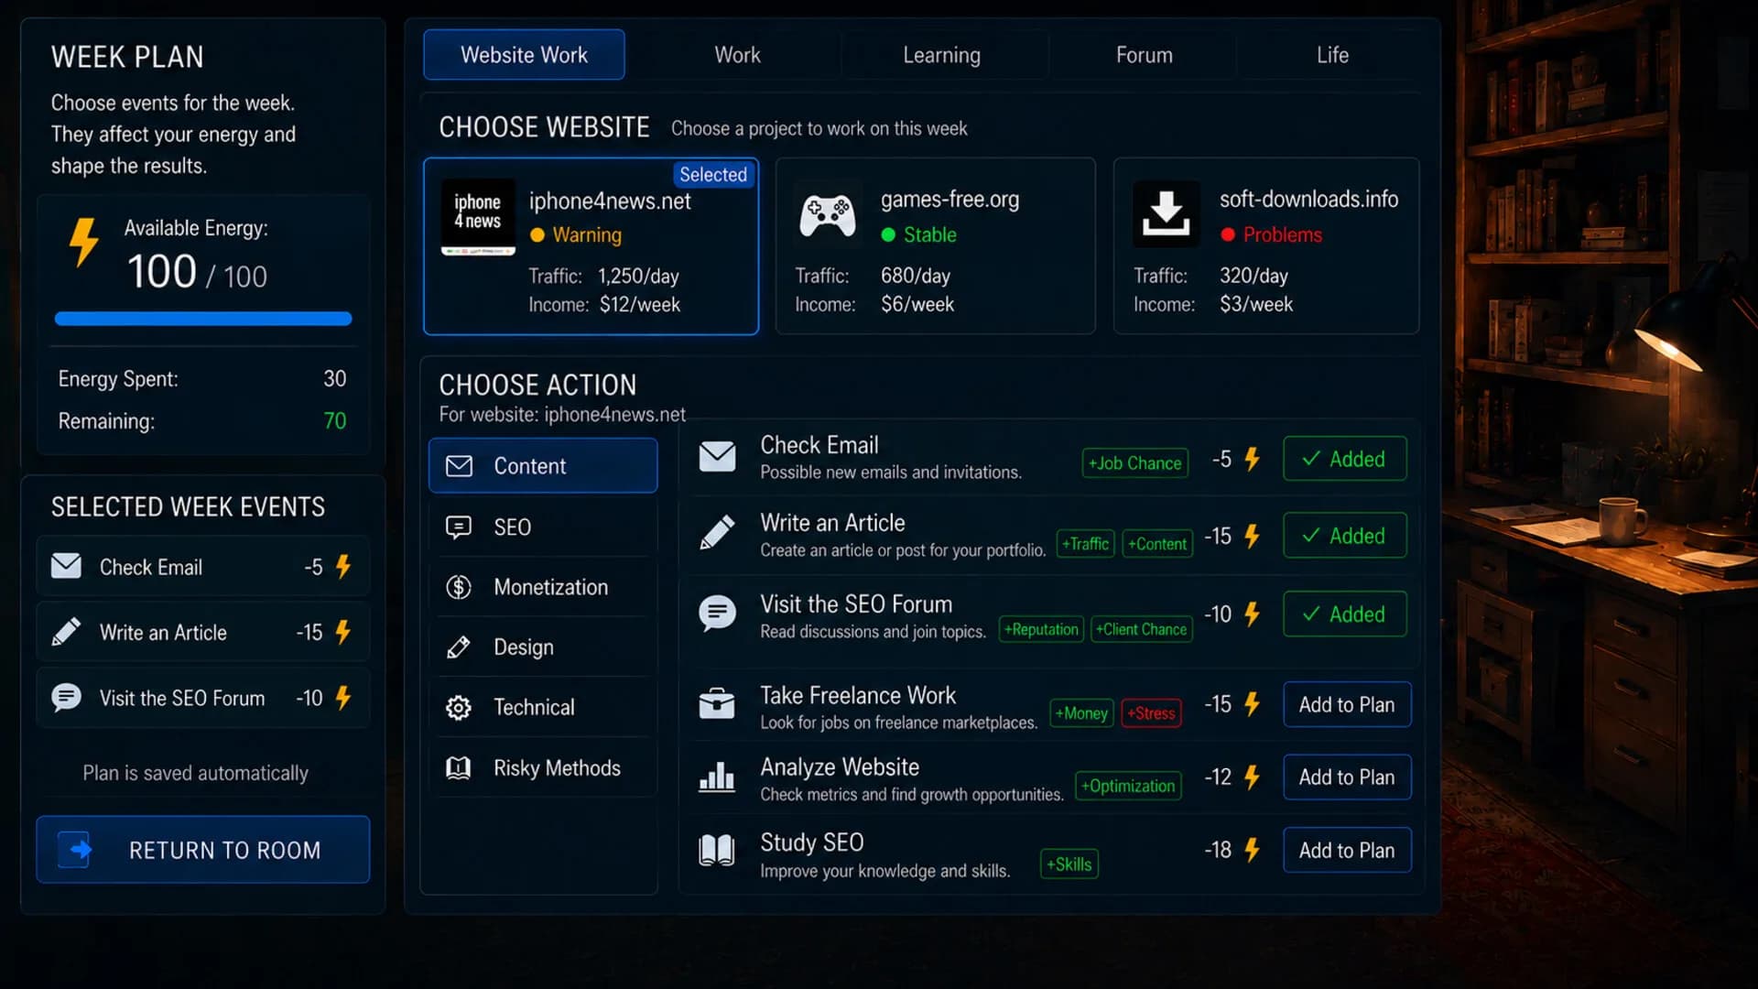Click the pencil icon beside Write an Article action
The image size is (1758, 989).
click(717, 532)
